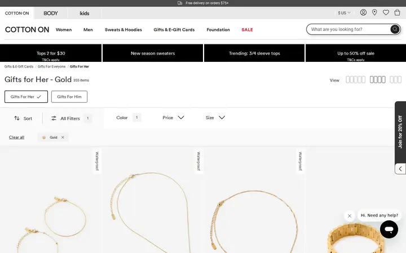Viewport: 406px width, 253px height.
Task: Open the long gold necklace product image
Action: point(153,200)
